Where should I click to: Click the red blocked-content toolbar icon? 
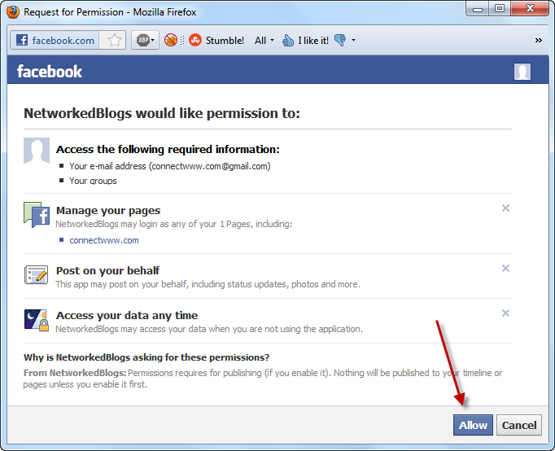(x=171, y=40)
